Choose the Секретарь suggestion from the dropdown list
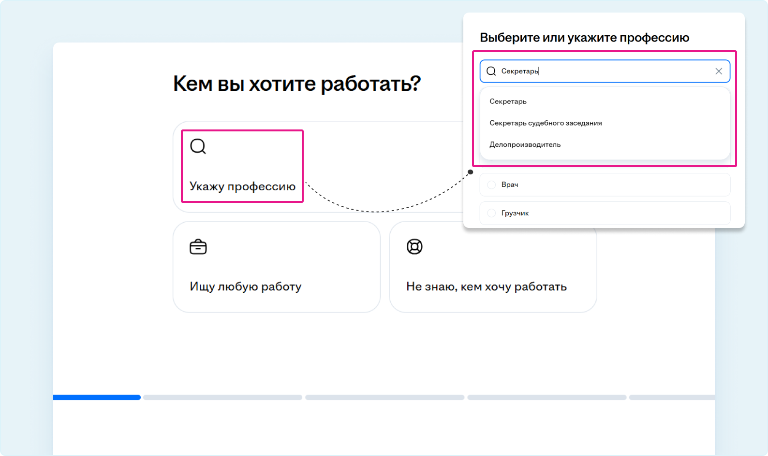The width and height of the screenshot is (768, 456). [x=508, y=101]
